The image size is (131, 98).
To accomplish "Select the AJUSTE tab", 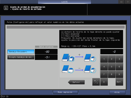I will [x=64, y=2].
